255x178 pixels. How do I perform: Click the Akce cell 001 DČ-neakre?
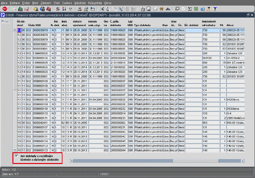click(x=236, y=62)
